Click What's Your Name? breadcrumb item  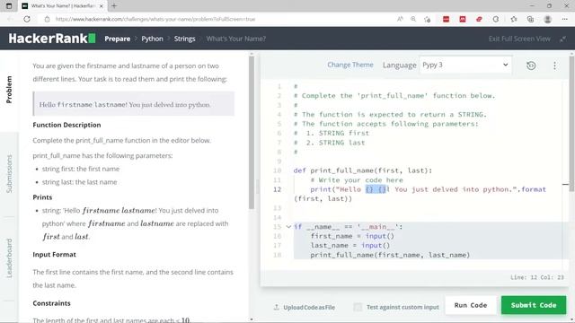tap(235, 39)
